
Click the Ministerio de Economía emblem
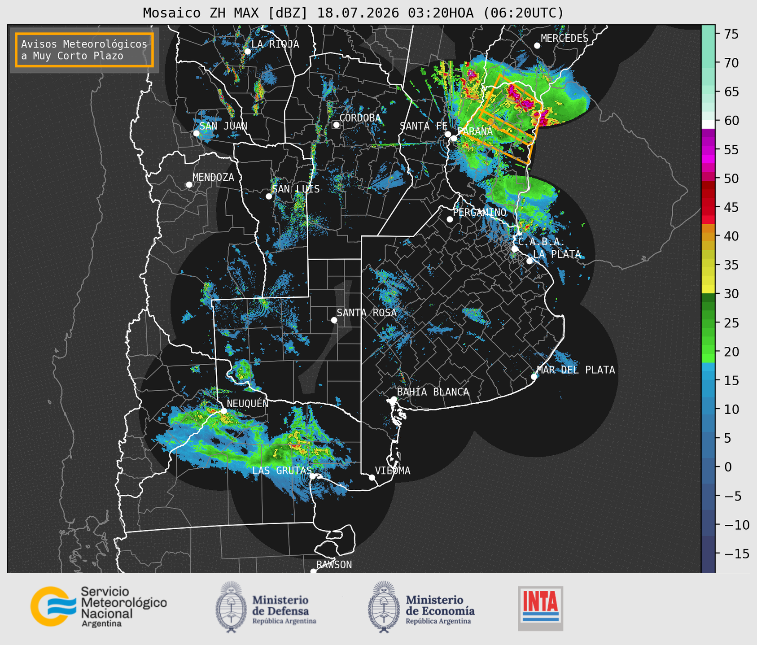coord(383,607)
